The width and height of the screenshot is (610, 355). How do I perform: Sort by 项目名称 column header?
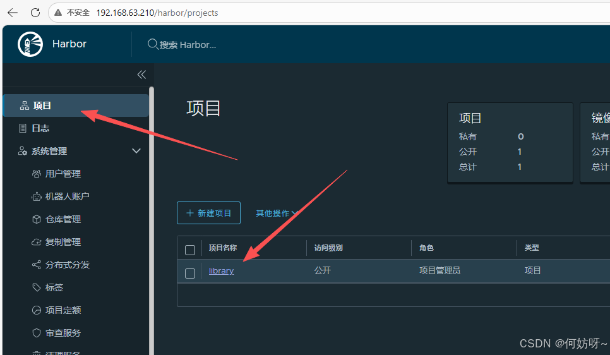click(x=223, y=248)
